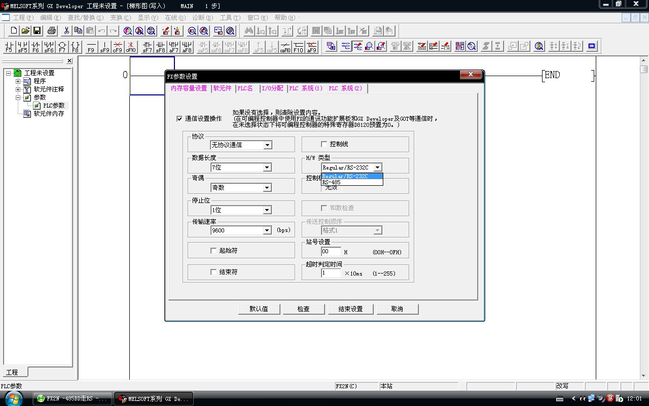Uncheck the 通信设置操作 checkbox
Screen dimensions: 649x406
click(x=179, y=119)
